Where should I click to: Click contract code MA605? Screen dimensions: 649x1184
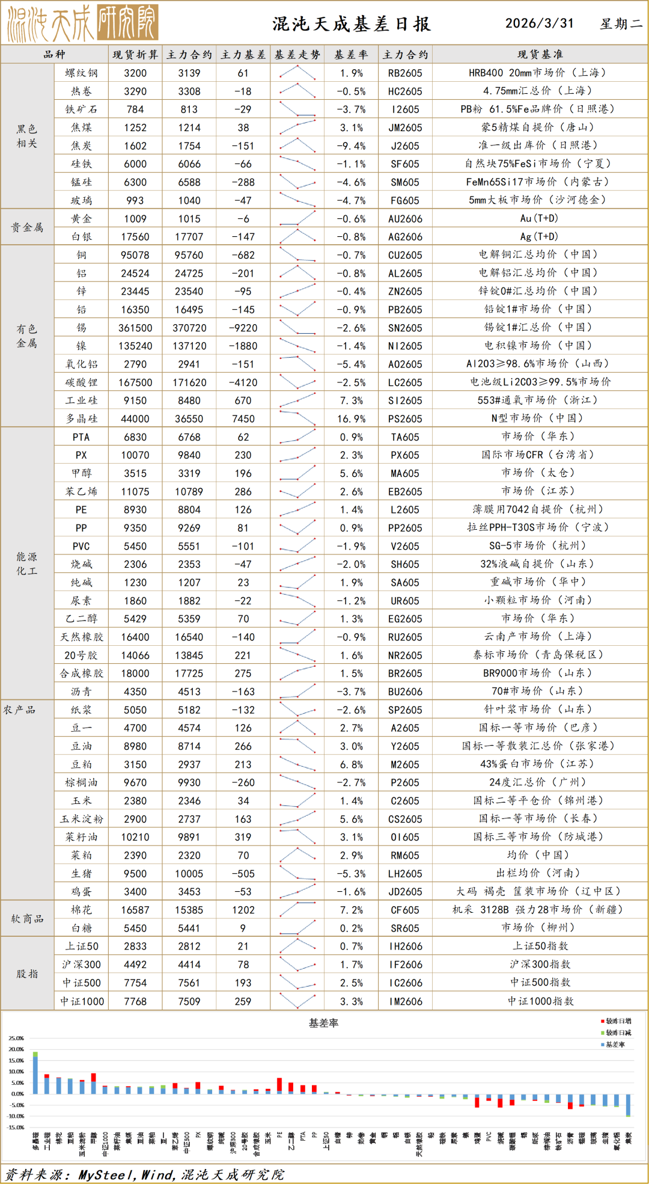[405, 473]
